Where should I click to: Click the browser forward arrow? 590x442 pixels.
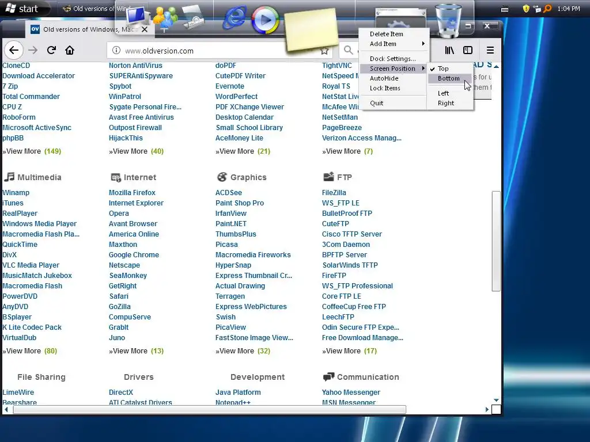pyautogui.click(x=33, y=51)
